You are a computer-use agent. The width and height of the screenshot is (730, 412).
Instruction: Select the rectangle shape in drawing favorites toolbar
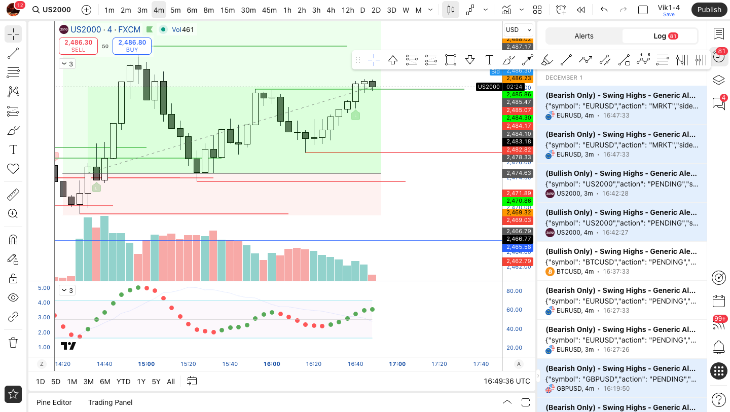(x=450, y=60)
